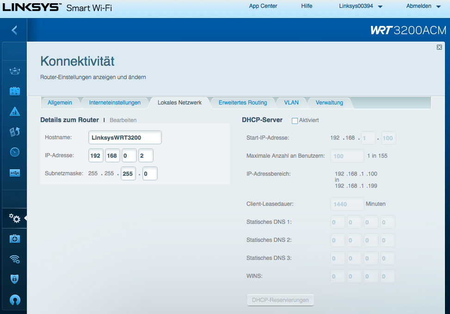The width and height of the screenshot is (450, 314).
Task: Click the '1 in 155' range text
Action: (x=377, y=156)
